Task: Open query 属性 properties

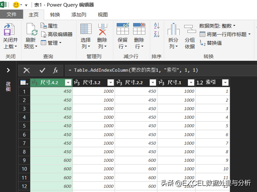Action: 49,26
